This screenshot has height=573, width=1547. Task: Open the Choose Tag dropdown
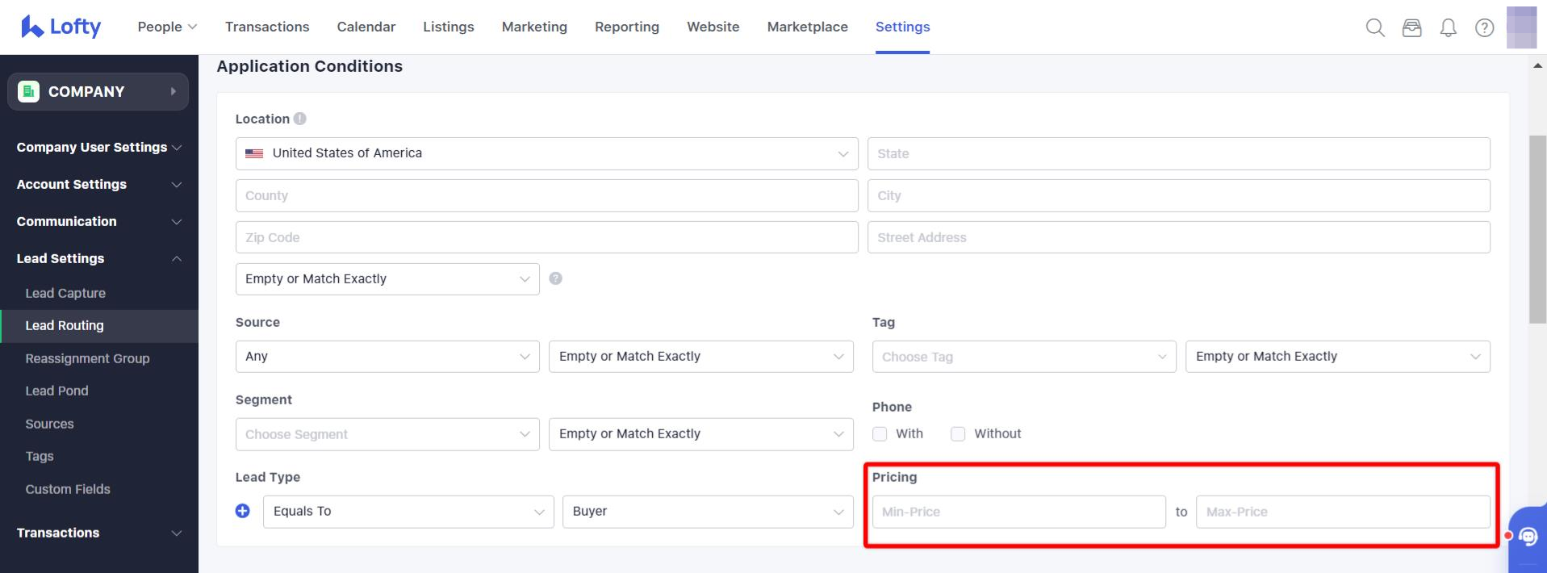pyautogui.click(x=1023, y=357)
